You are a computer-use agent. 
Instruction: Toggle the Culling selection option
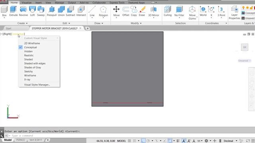click(168, 11)
